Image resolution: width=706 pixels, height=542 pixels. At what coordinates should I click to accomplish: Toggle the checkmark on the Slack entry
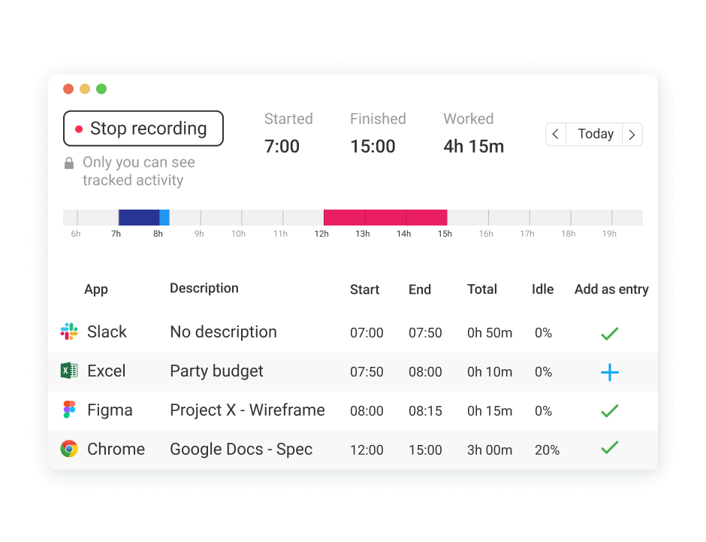[x=609, y=332]
